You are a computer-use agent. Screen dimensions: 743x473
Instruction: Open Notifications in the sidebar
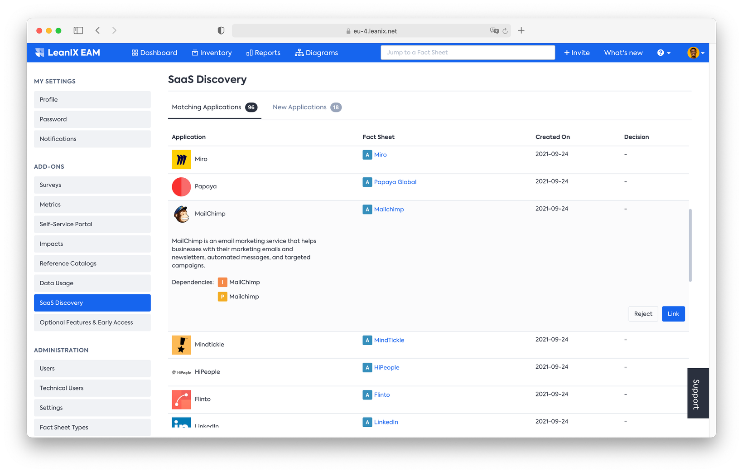[92, 139]
